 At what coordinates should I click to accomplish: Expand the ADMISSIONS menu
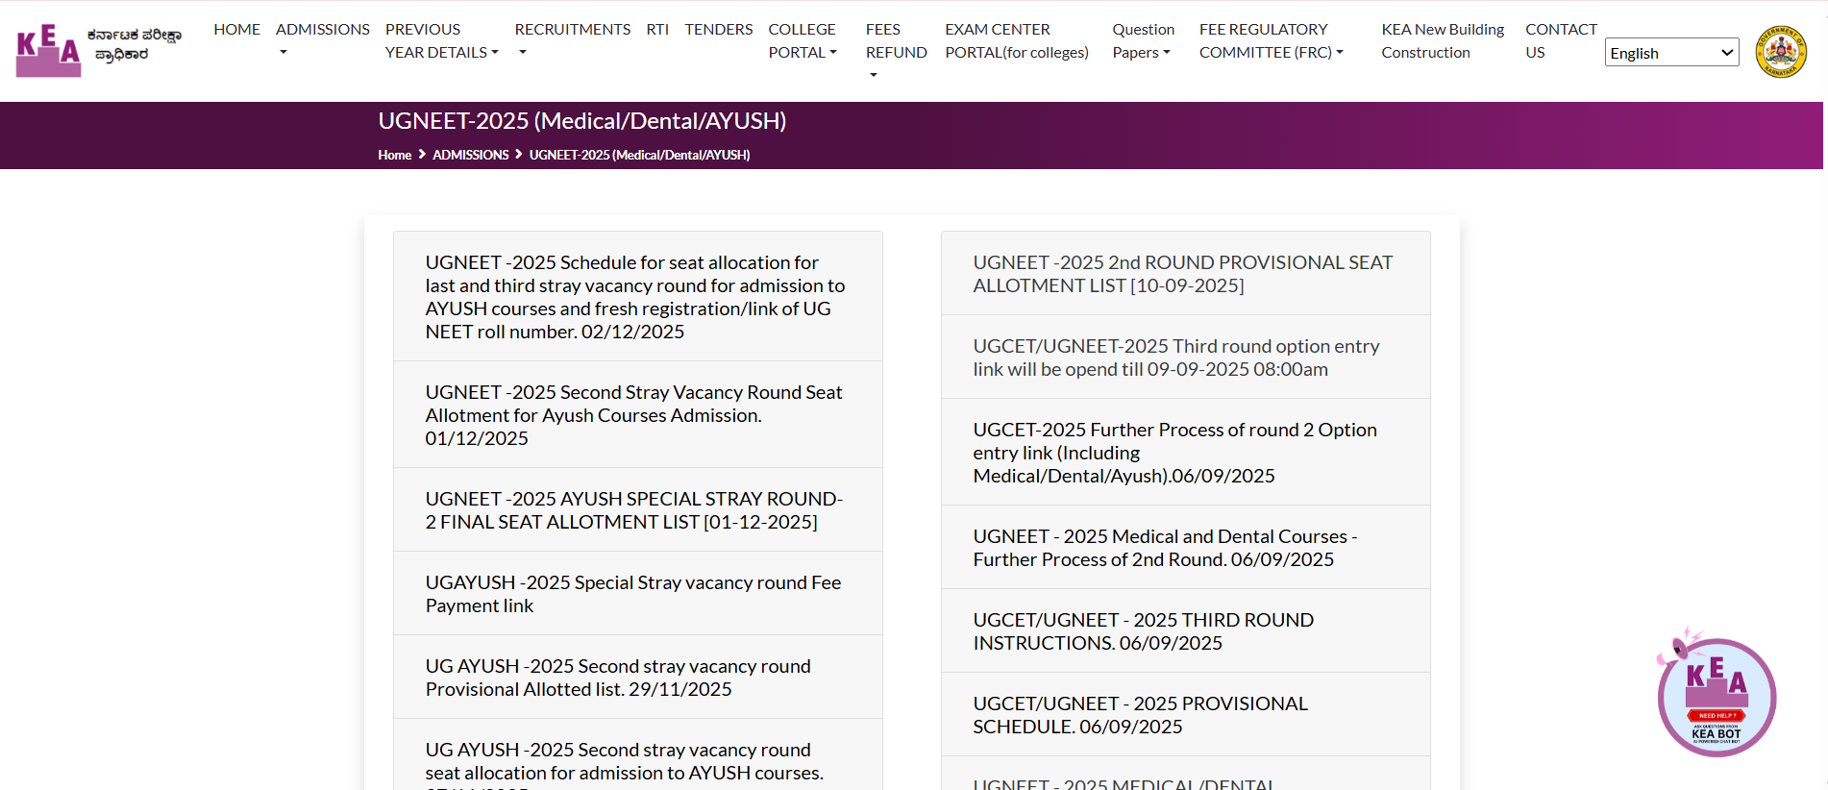322,40
